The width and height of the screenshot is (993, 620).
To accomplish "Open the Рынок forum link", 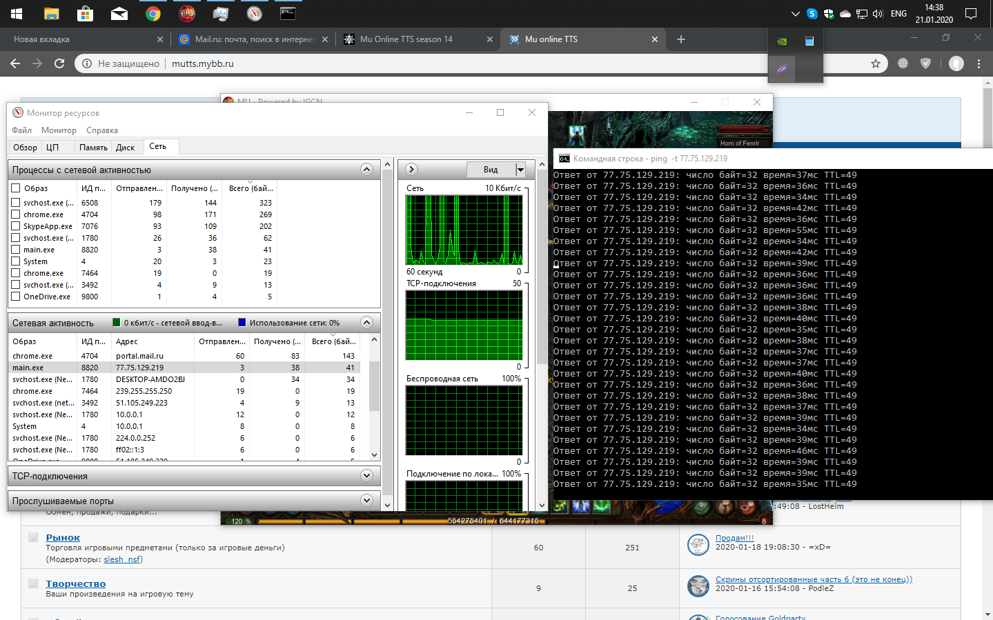I will tap(63, 537).
